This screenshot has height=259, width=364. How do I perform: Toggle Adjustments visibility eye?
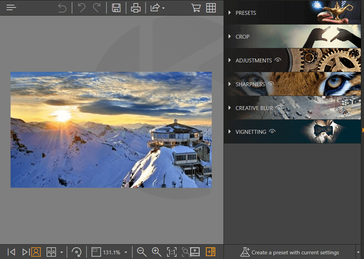click(x=277, y=60)
